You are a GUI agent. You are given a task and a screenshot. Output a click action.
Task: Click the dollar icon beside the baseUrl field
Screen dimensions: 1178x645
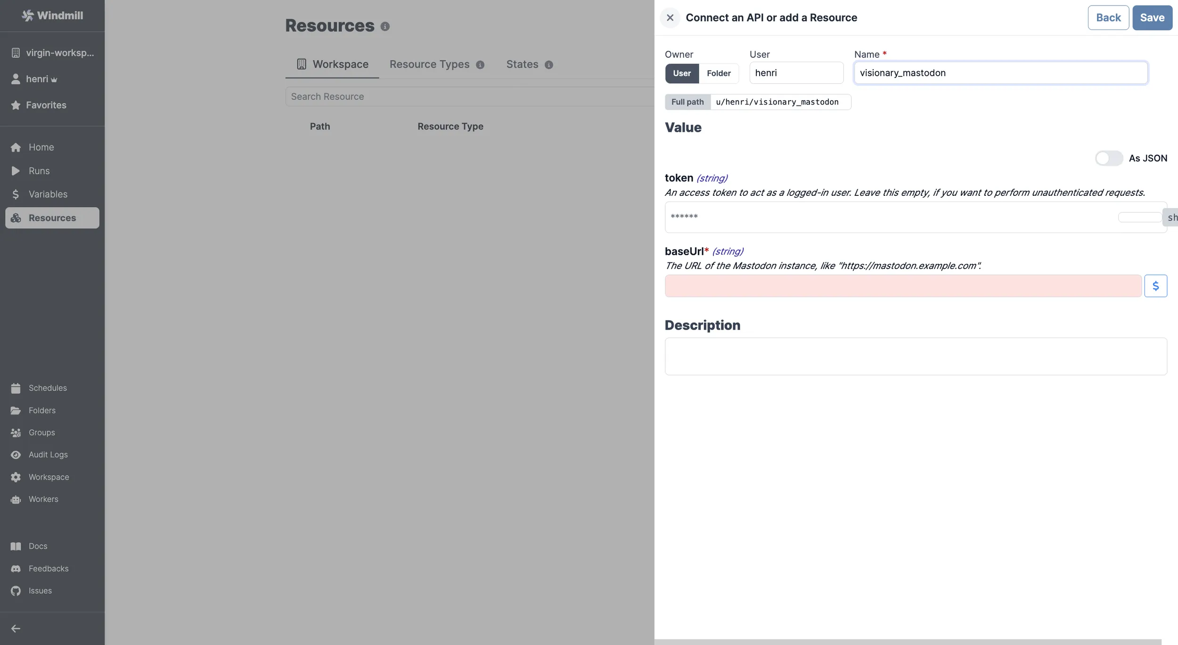pyautogui.click(x=1156, y=285)
